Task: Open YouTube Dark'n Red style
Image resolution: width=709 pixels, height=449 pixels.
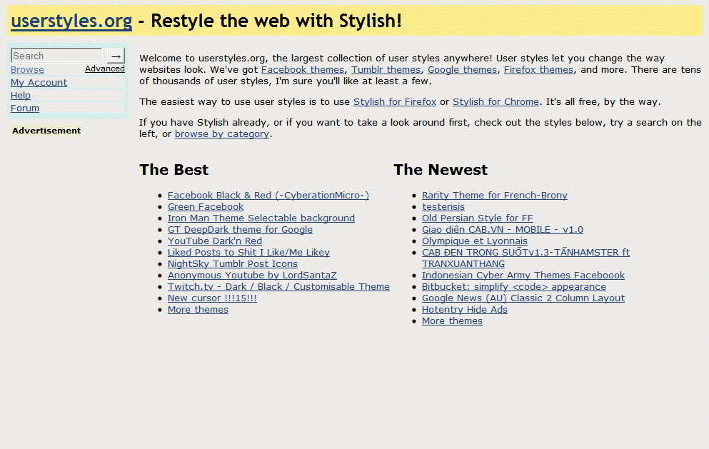Action: [215, 241]
